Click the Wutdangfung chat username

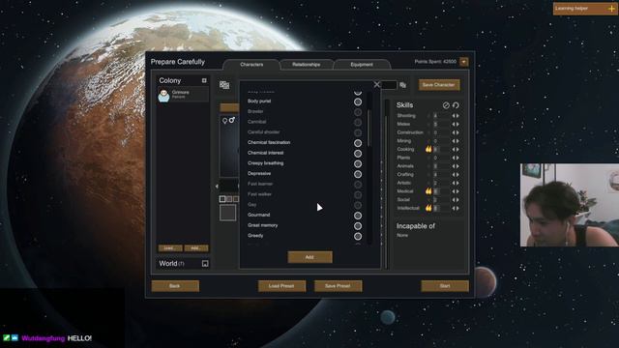point(43,338)
